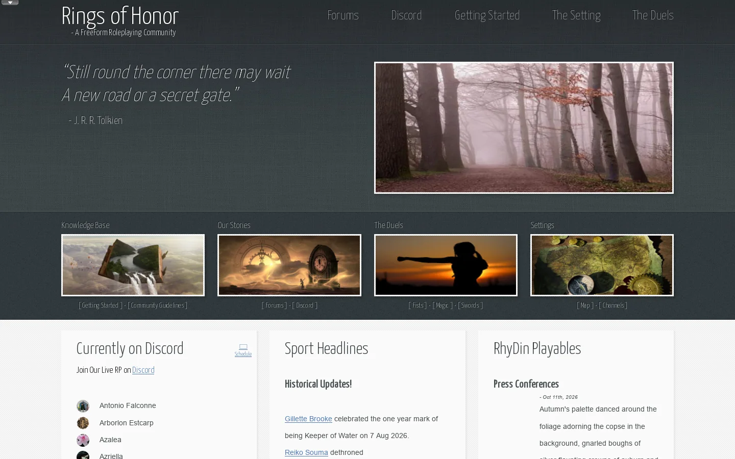This screenshot has width=735, height=459.
Task: Click the Historical Updates! heading
Action: (318, 384)
